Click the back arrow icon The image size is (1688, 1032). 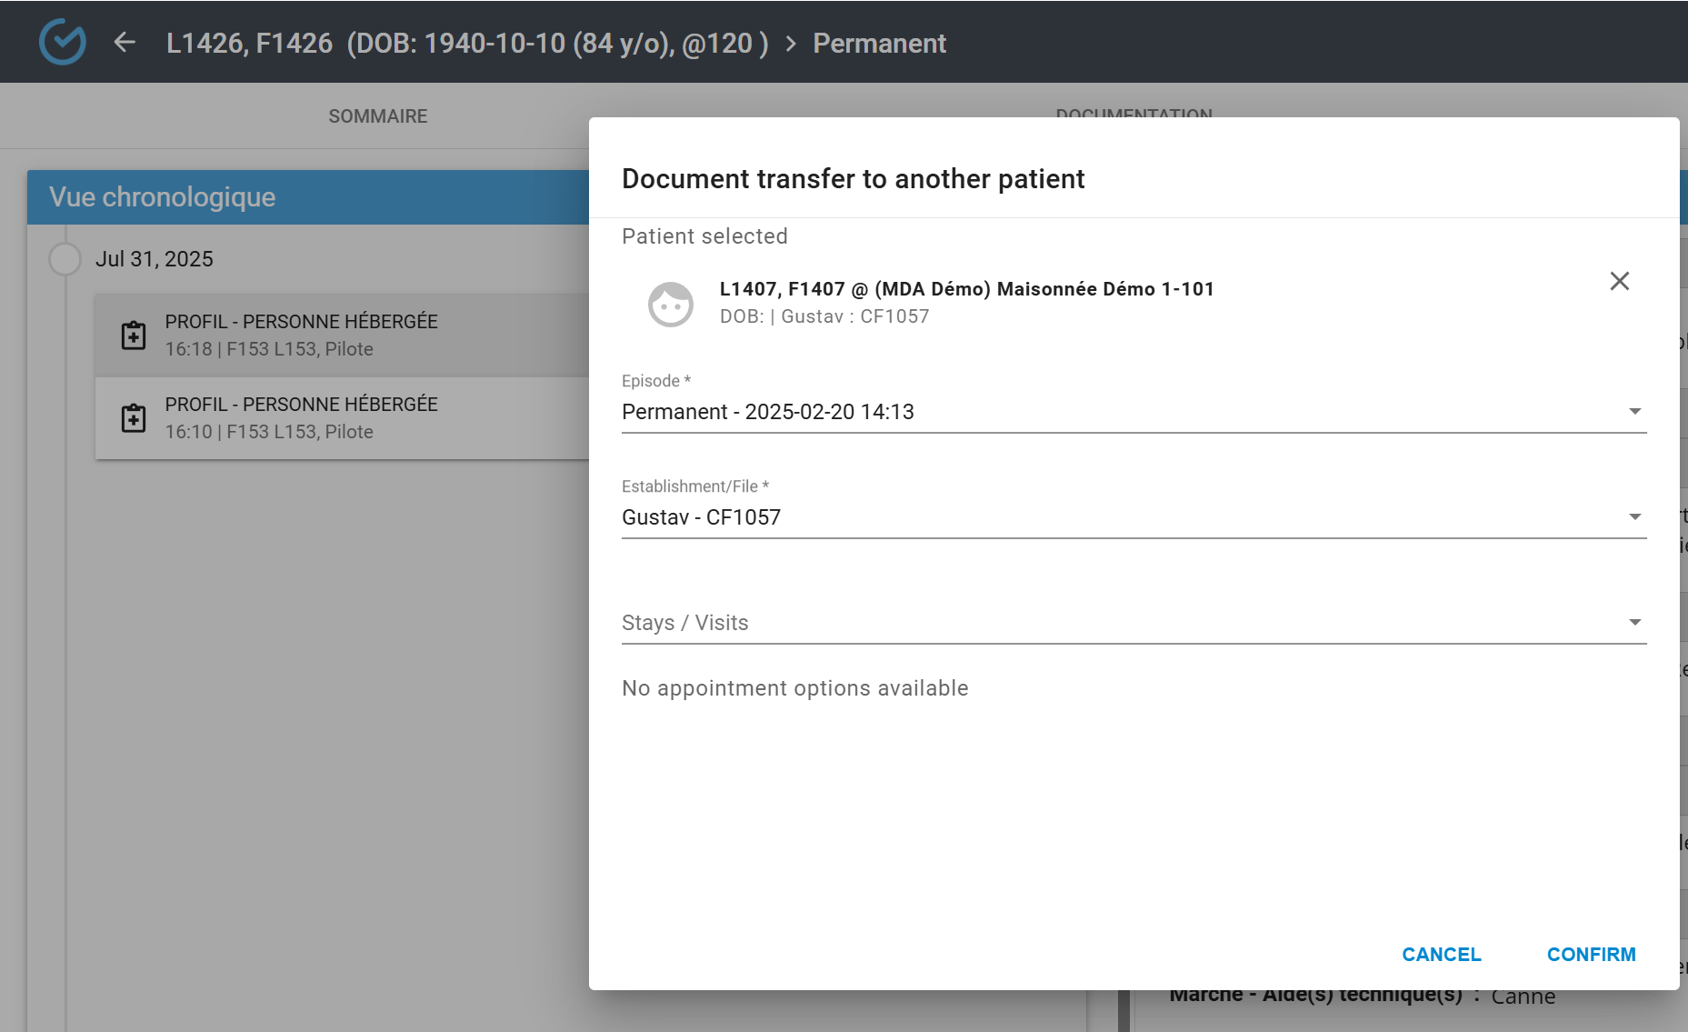(x=125, y=43)
